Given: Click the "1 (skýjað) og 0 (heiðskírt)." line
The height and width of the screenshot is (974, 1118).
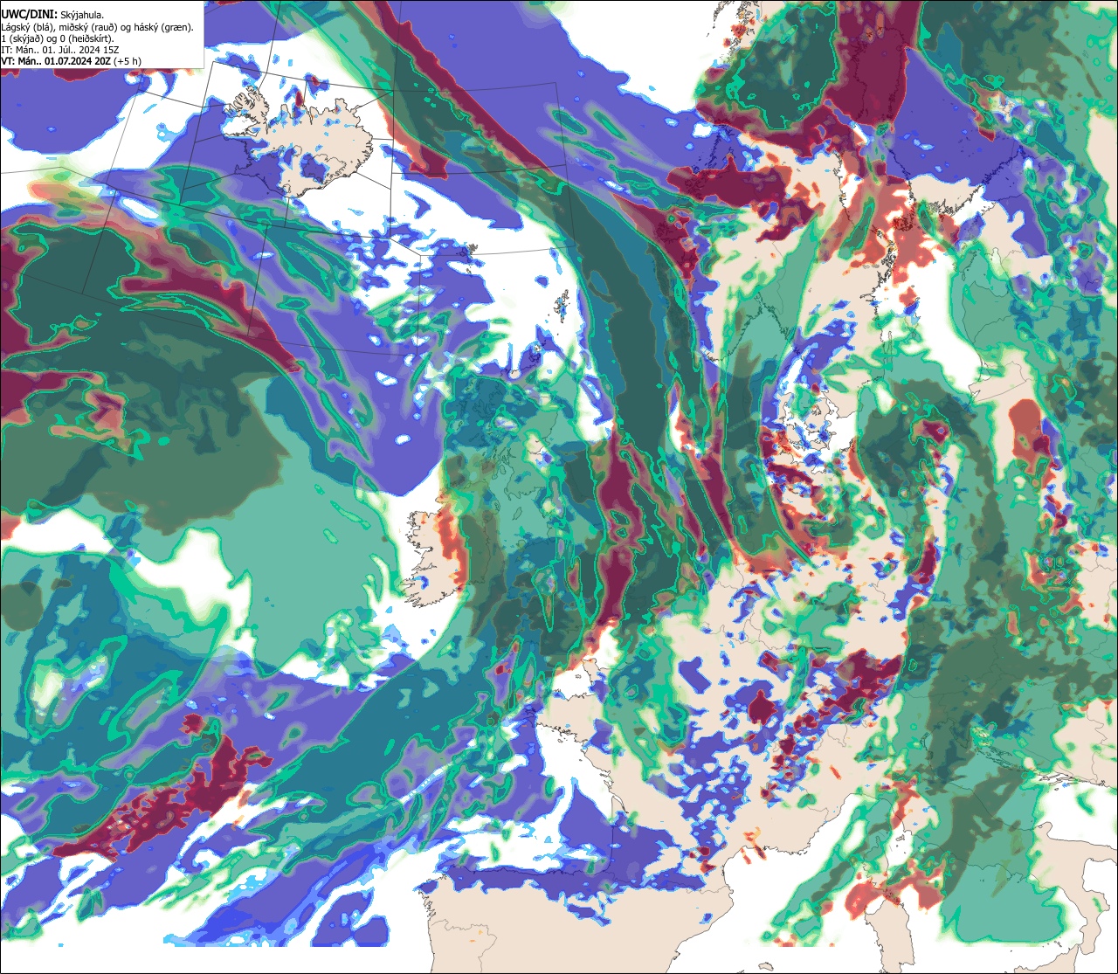Looking at the screenshot, I should [58, 38].
